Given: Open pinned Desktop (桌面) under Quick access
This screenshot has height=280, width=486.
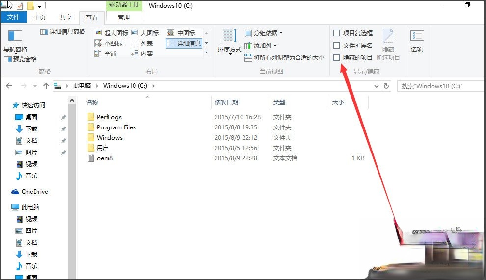Looking at the screenshot, I should pyautogui.click(x=27, y=117).
